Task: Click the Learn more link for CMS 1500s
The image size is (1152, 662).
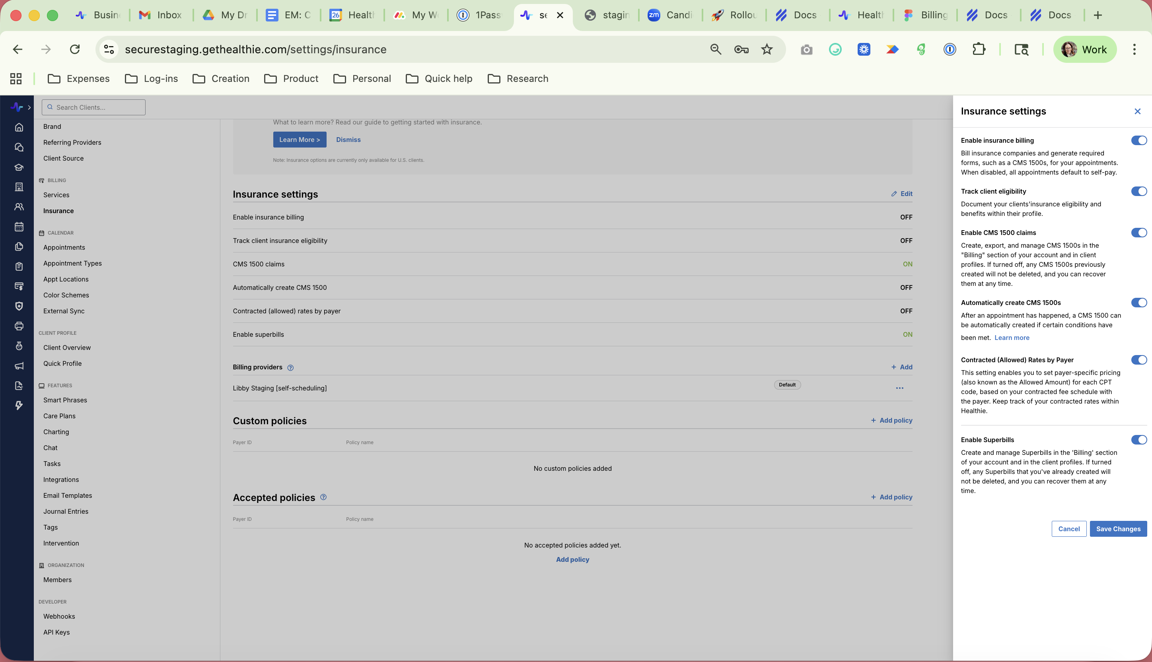Action: (1012, 338)
